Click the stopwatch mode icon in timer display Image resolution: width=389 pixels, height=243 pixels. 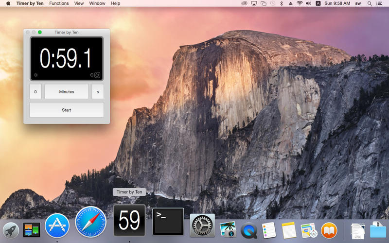[x=97, y=75]
